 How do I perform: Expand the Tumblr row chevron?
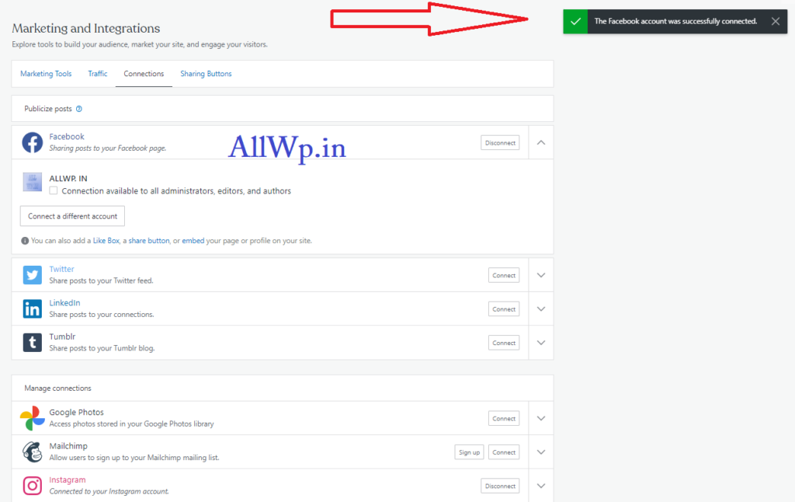pyautogui.click(x=541, y=343)
